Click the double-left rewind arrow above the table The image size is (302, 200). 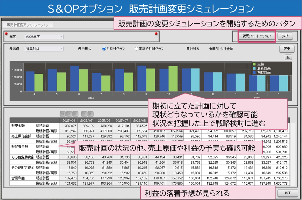[x=62, y=114]
